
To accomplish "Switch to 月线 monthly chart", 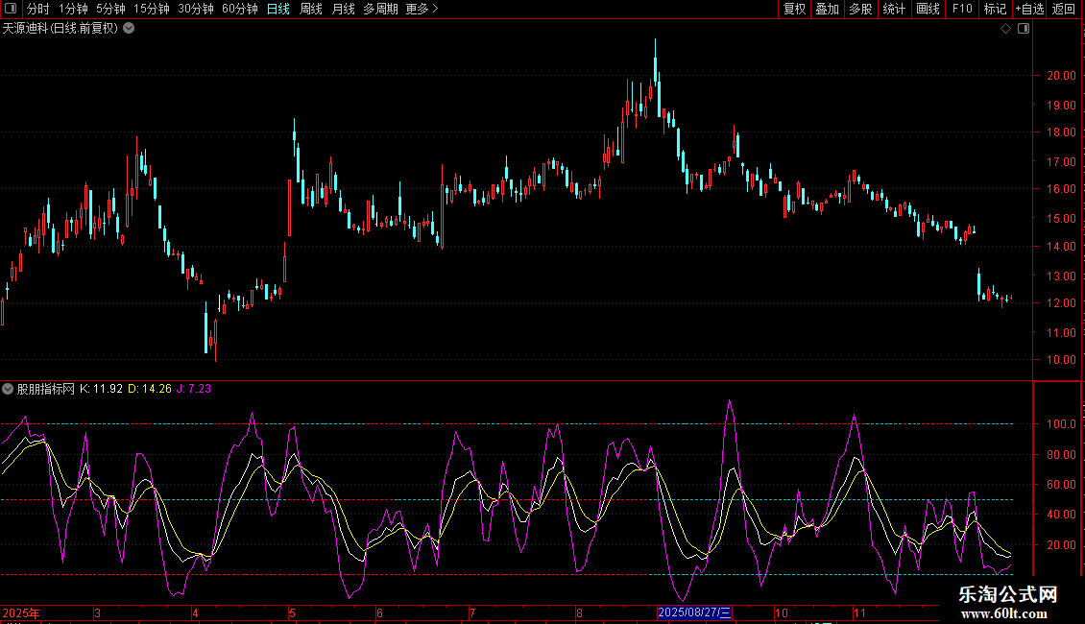I will pyautogui.click(x=343, y=9).
